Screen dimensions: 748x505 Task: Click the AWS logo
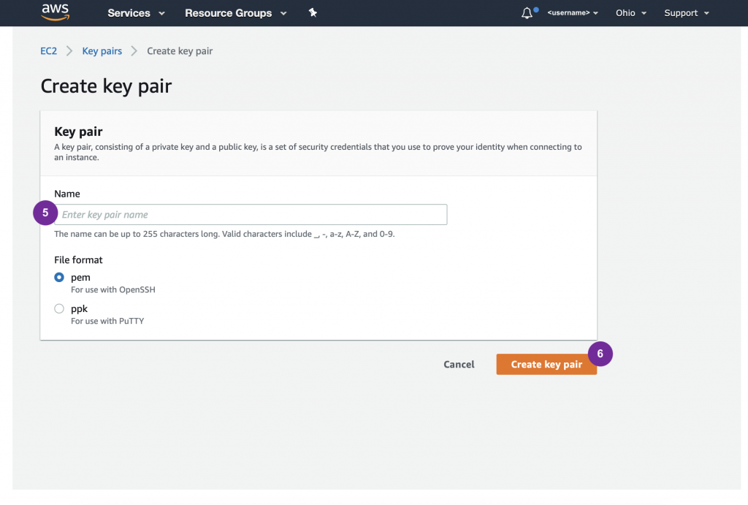[56, 12]
